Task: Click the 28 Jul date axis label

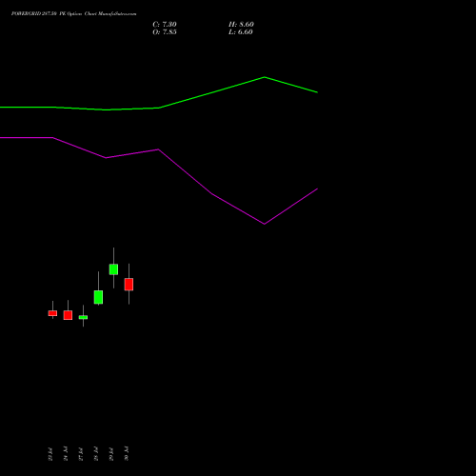Action: tap(96, 454)
